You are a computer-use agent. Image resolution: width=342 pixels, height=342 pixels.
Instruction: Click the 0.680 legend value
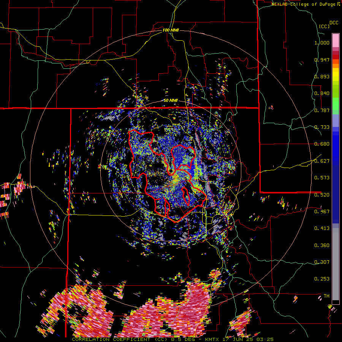click(x=322, y=144)
